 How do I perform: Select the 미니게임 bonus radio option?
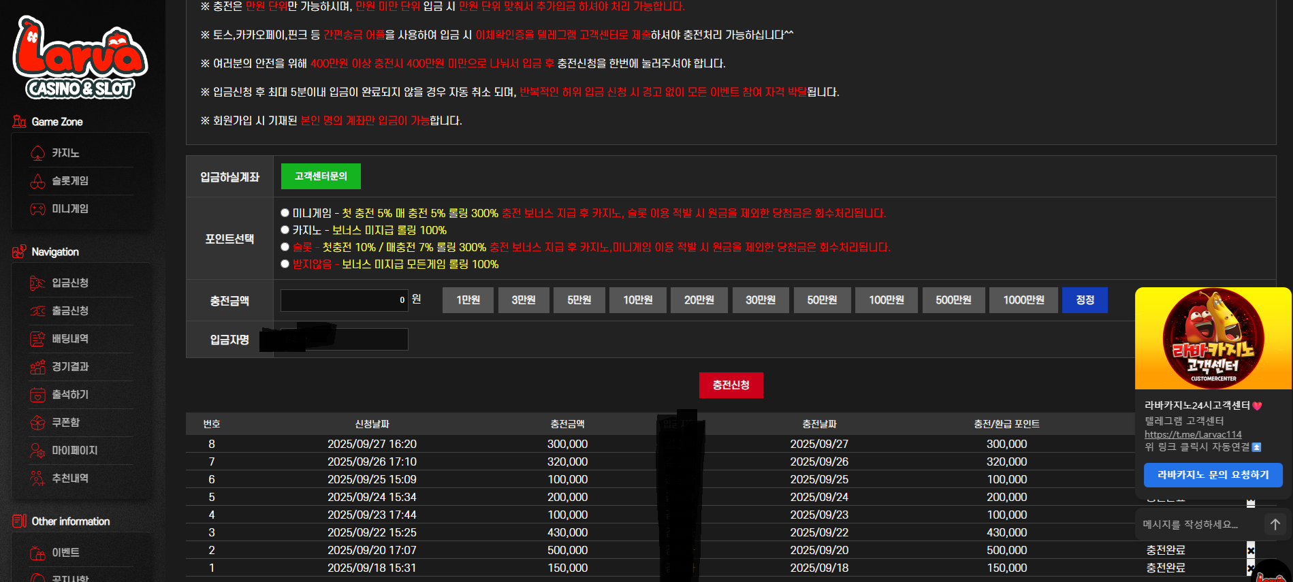click(285, 213)
